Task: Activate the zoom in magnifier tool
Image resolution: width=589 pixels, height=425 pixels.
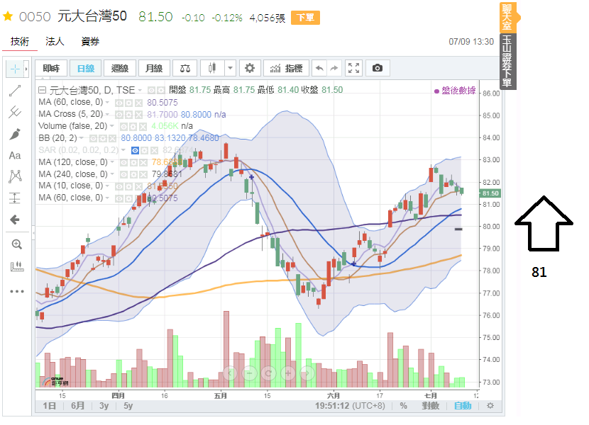Action: click(16, 244)
